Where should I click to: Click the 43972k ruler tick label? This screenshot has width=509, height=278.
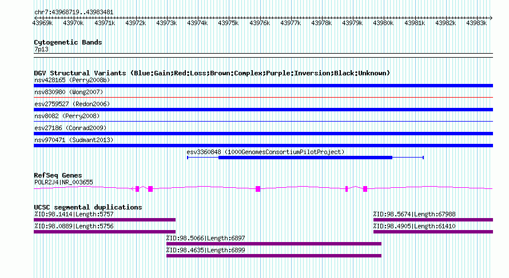pos(136,23)
